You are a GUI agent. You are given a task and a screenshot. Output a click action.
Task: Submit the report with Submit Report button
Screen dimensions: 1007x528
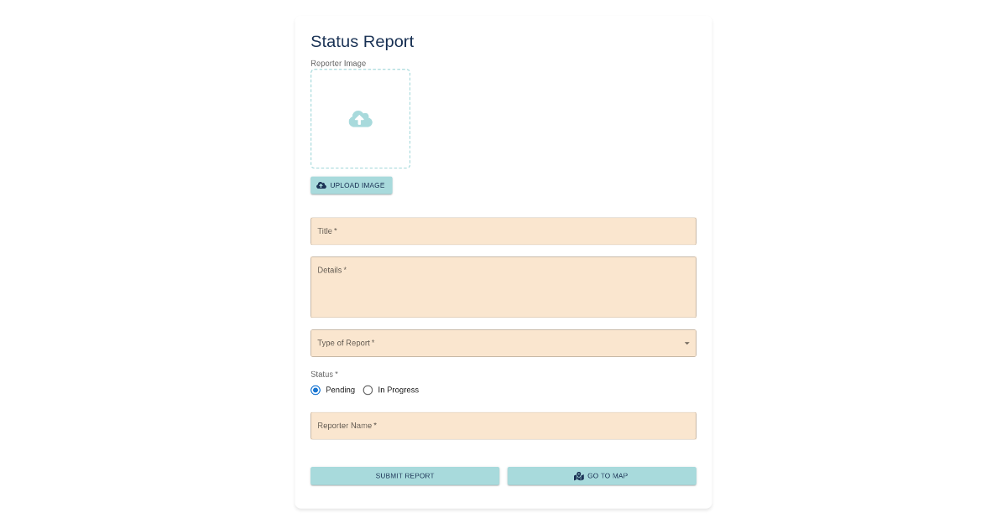[404, 476]
